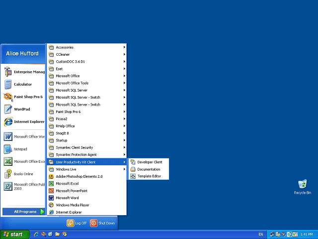This screenshot has width=318, height=239.
Task: Open Microsoft Excel in All Programs list
Action: click(x=86, y=184)
